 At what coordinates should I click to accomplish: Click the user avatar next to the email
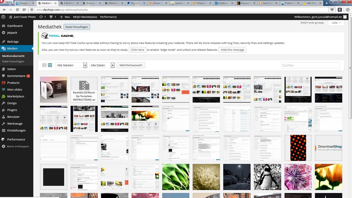[x=345, y=17]
